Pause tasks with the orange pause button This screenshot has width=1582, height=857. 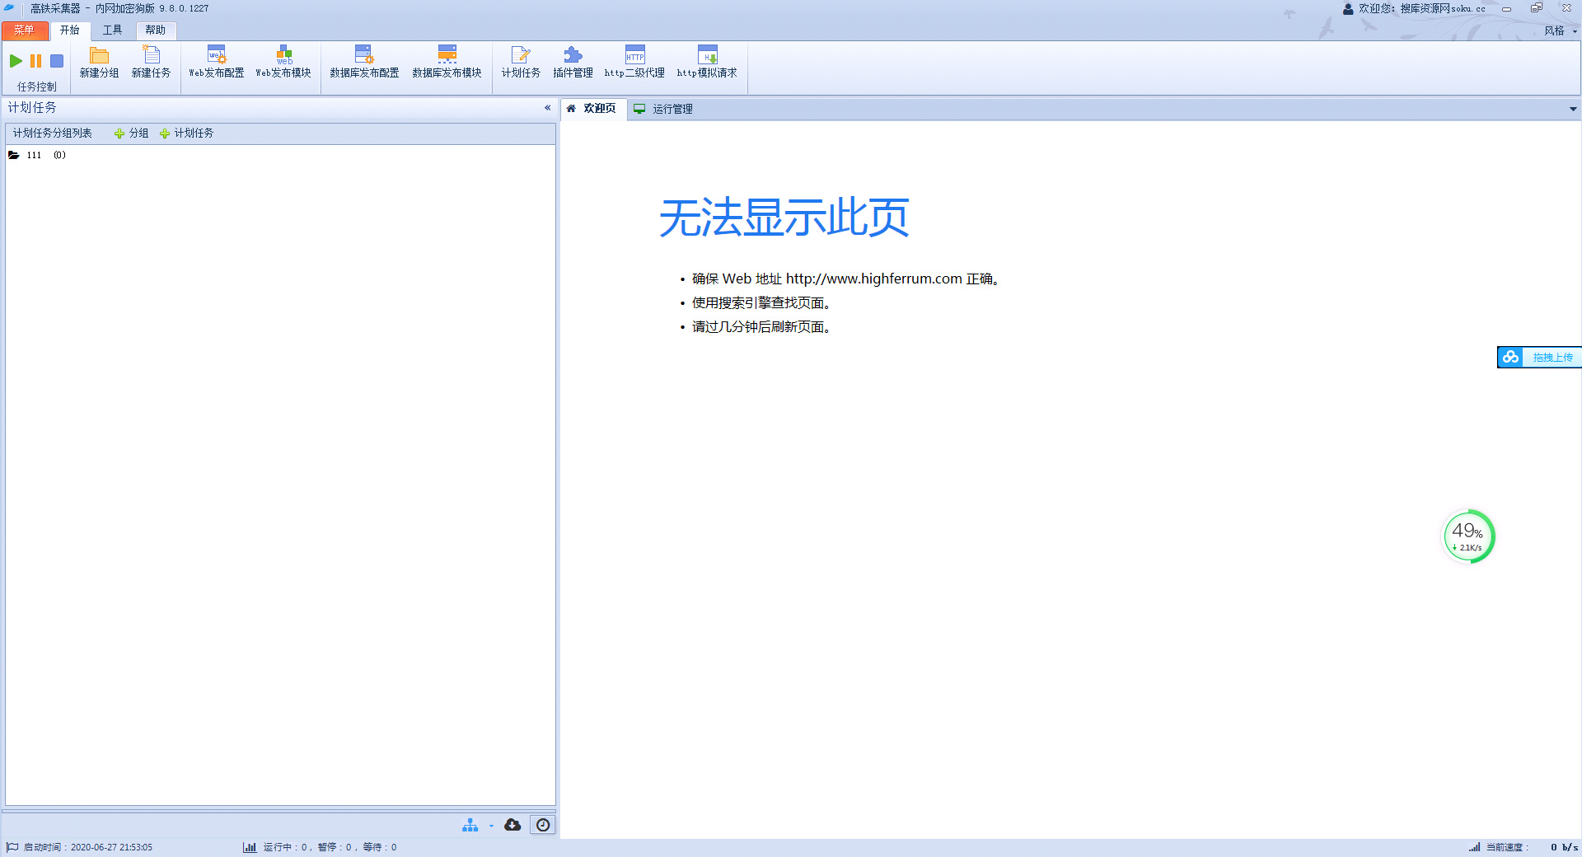[35, 61]
